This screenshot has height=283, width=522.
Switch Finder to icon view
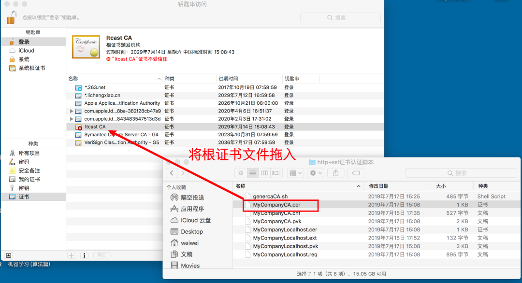pos(241,173)
